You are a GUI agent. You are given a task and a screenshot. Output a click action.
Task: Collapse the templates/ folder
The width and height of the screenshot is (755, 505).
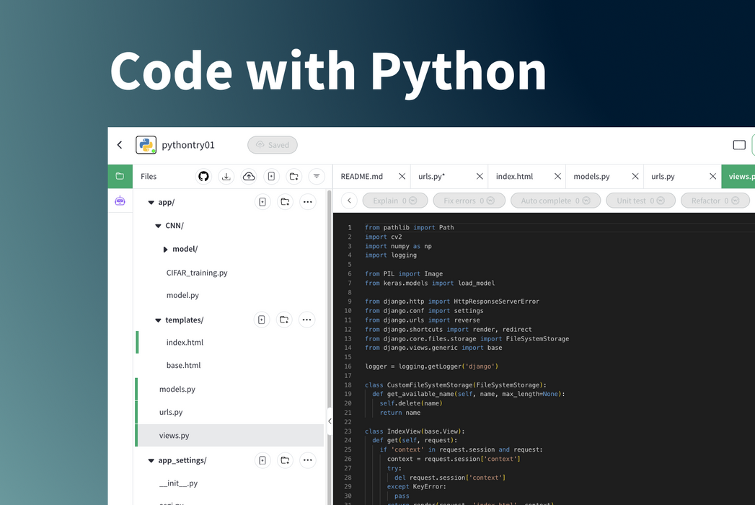(x=157, y=320)
